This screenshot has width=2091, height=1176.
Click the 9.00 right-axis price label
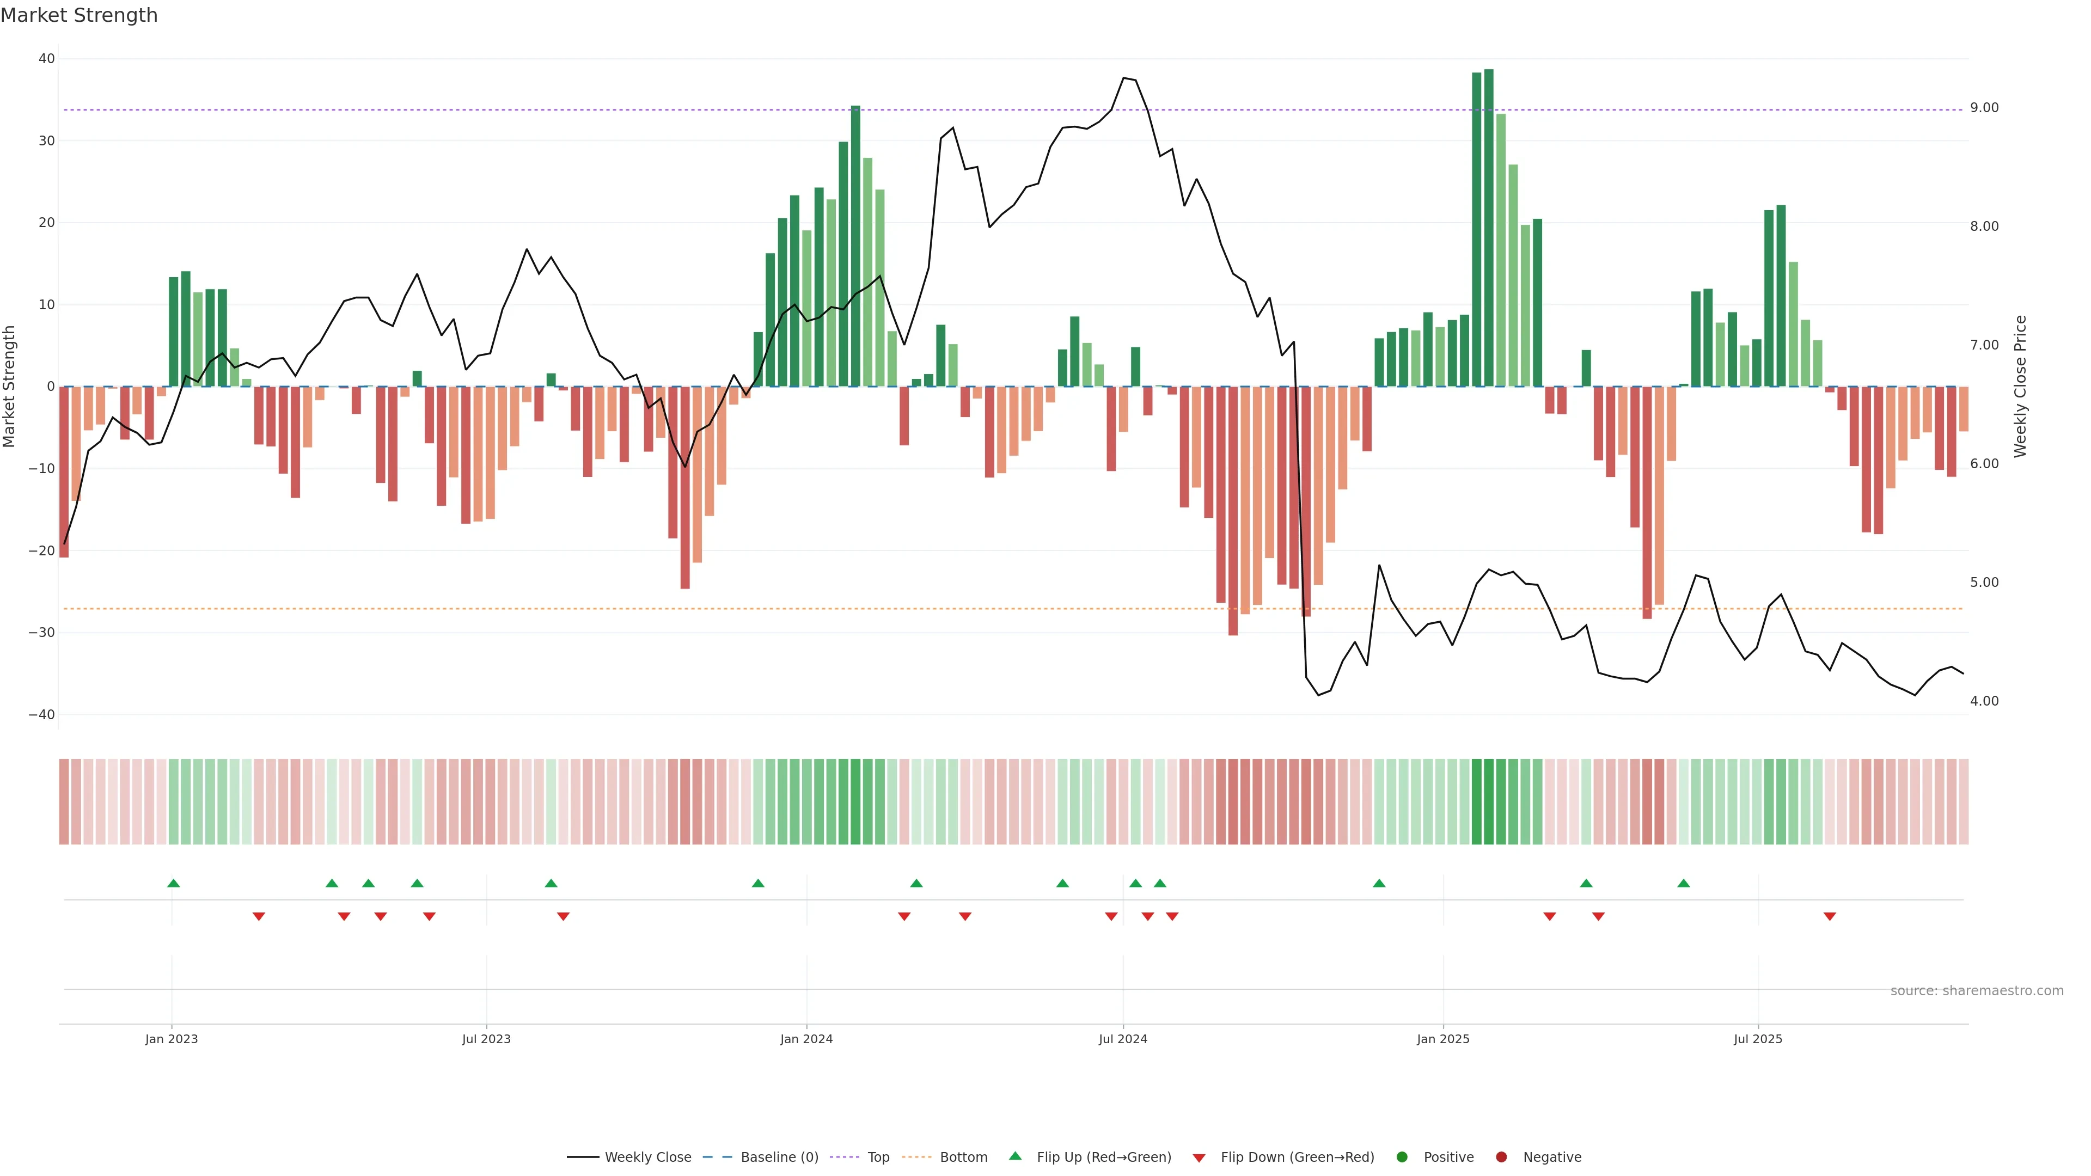(x=1984, y=108)
